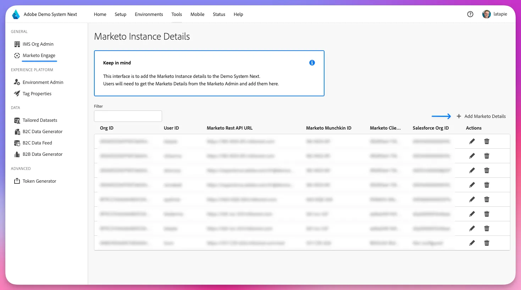521x290 pixels.
Task: Open the Mobile menu
Action: [x=198, y=15]
